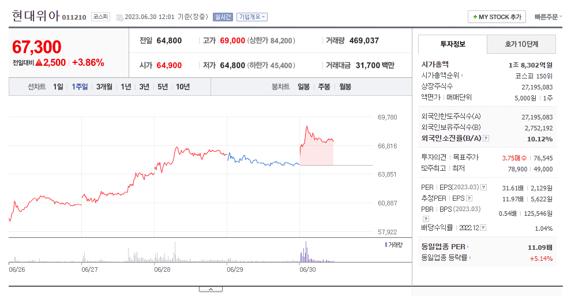Show the 주봉 candle chart
Image resolution: width=571 pixels, height=296 pixels.
coord(324,87)
